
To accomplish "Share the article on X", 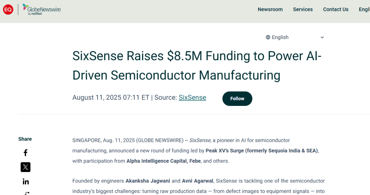I will 25,167.
